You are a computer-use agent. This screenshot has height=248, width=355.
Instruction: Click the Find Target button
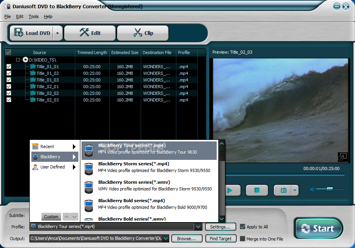[x=221, y=239]
